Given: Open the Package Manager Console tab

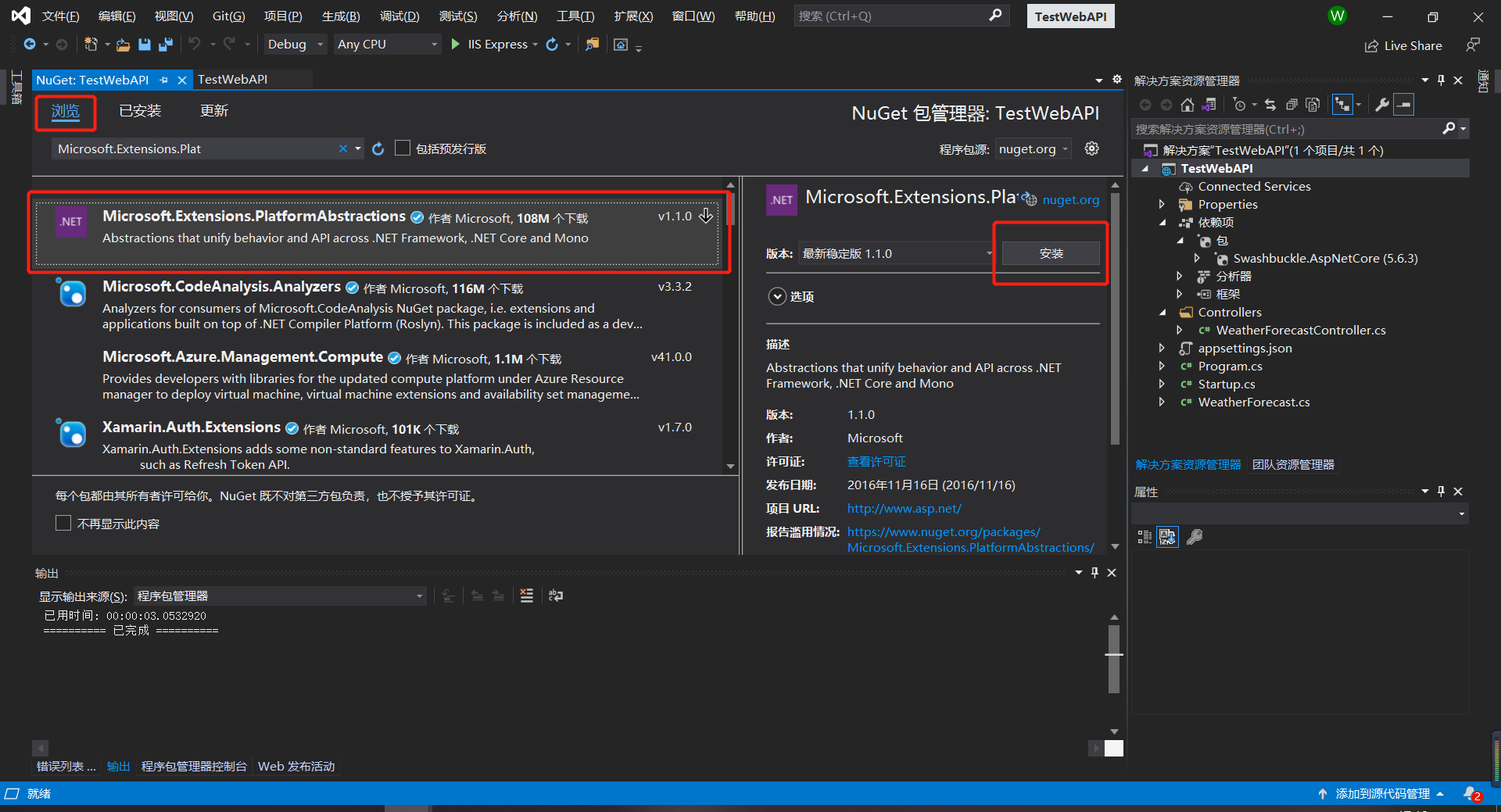Looking at the screenshot, I should coord(194,766).
